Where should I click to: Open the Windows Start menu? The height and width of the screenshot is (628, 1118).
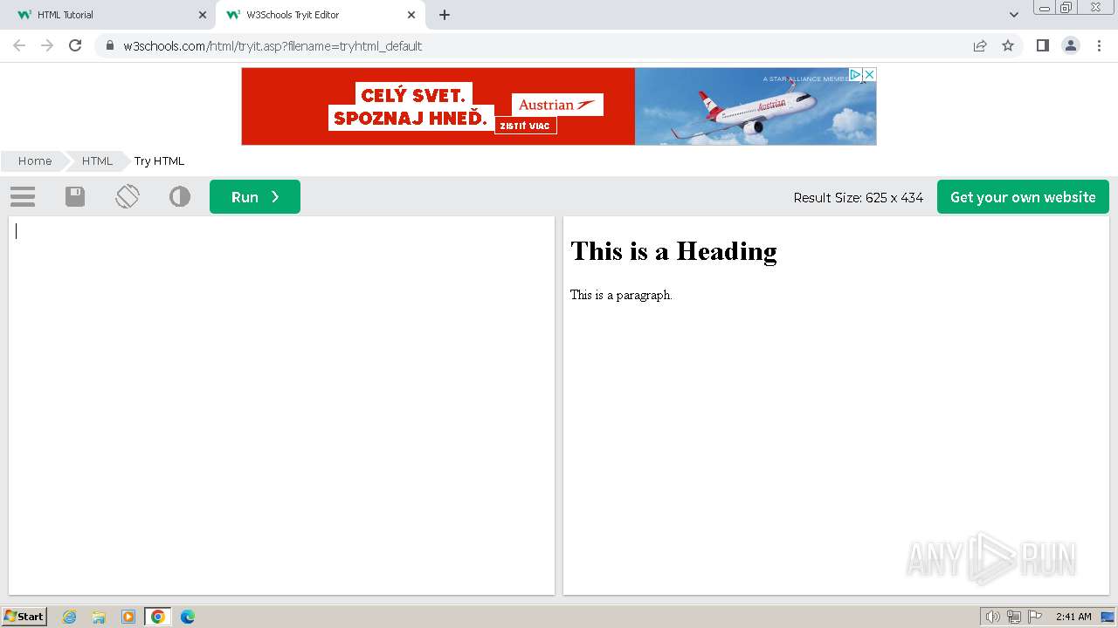[24, 617]
